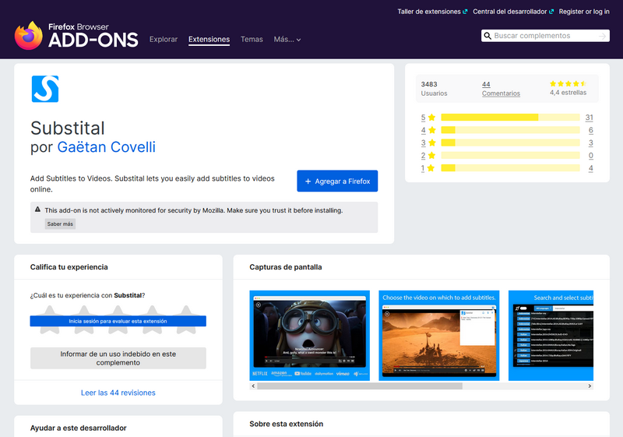Click Inicia sesión para evaluar esta extensión

pos(118,321)
